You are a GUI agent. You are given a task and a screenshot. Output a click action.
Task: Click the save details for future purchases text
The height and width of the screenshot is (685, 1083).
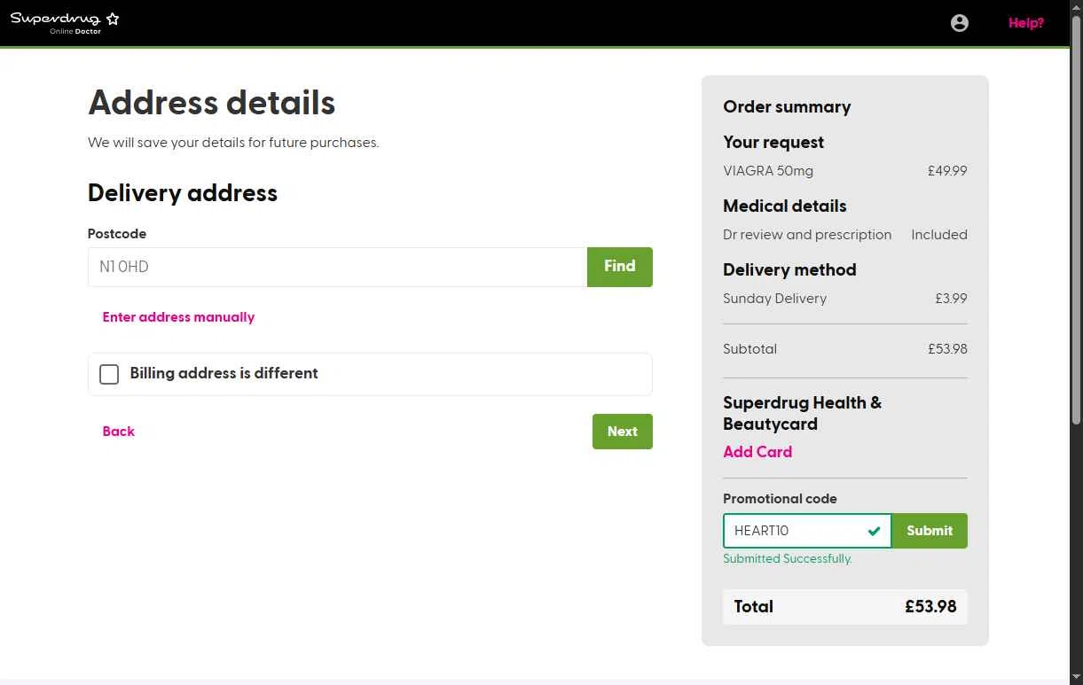tap(233, 143)
